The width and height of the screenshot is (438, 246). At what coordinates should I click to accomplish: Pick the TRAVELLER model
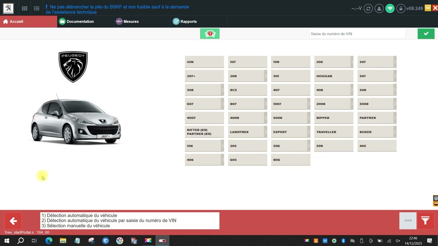tap(334, 132)
